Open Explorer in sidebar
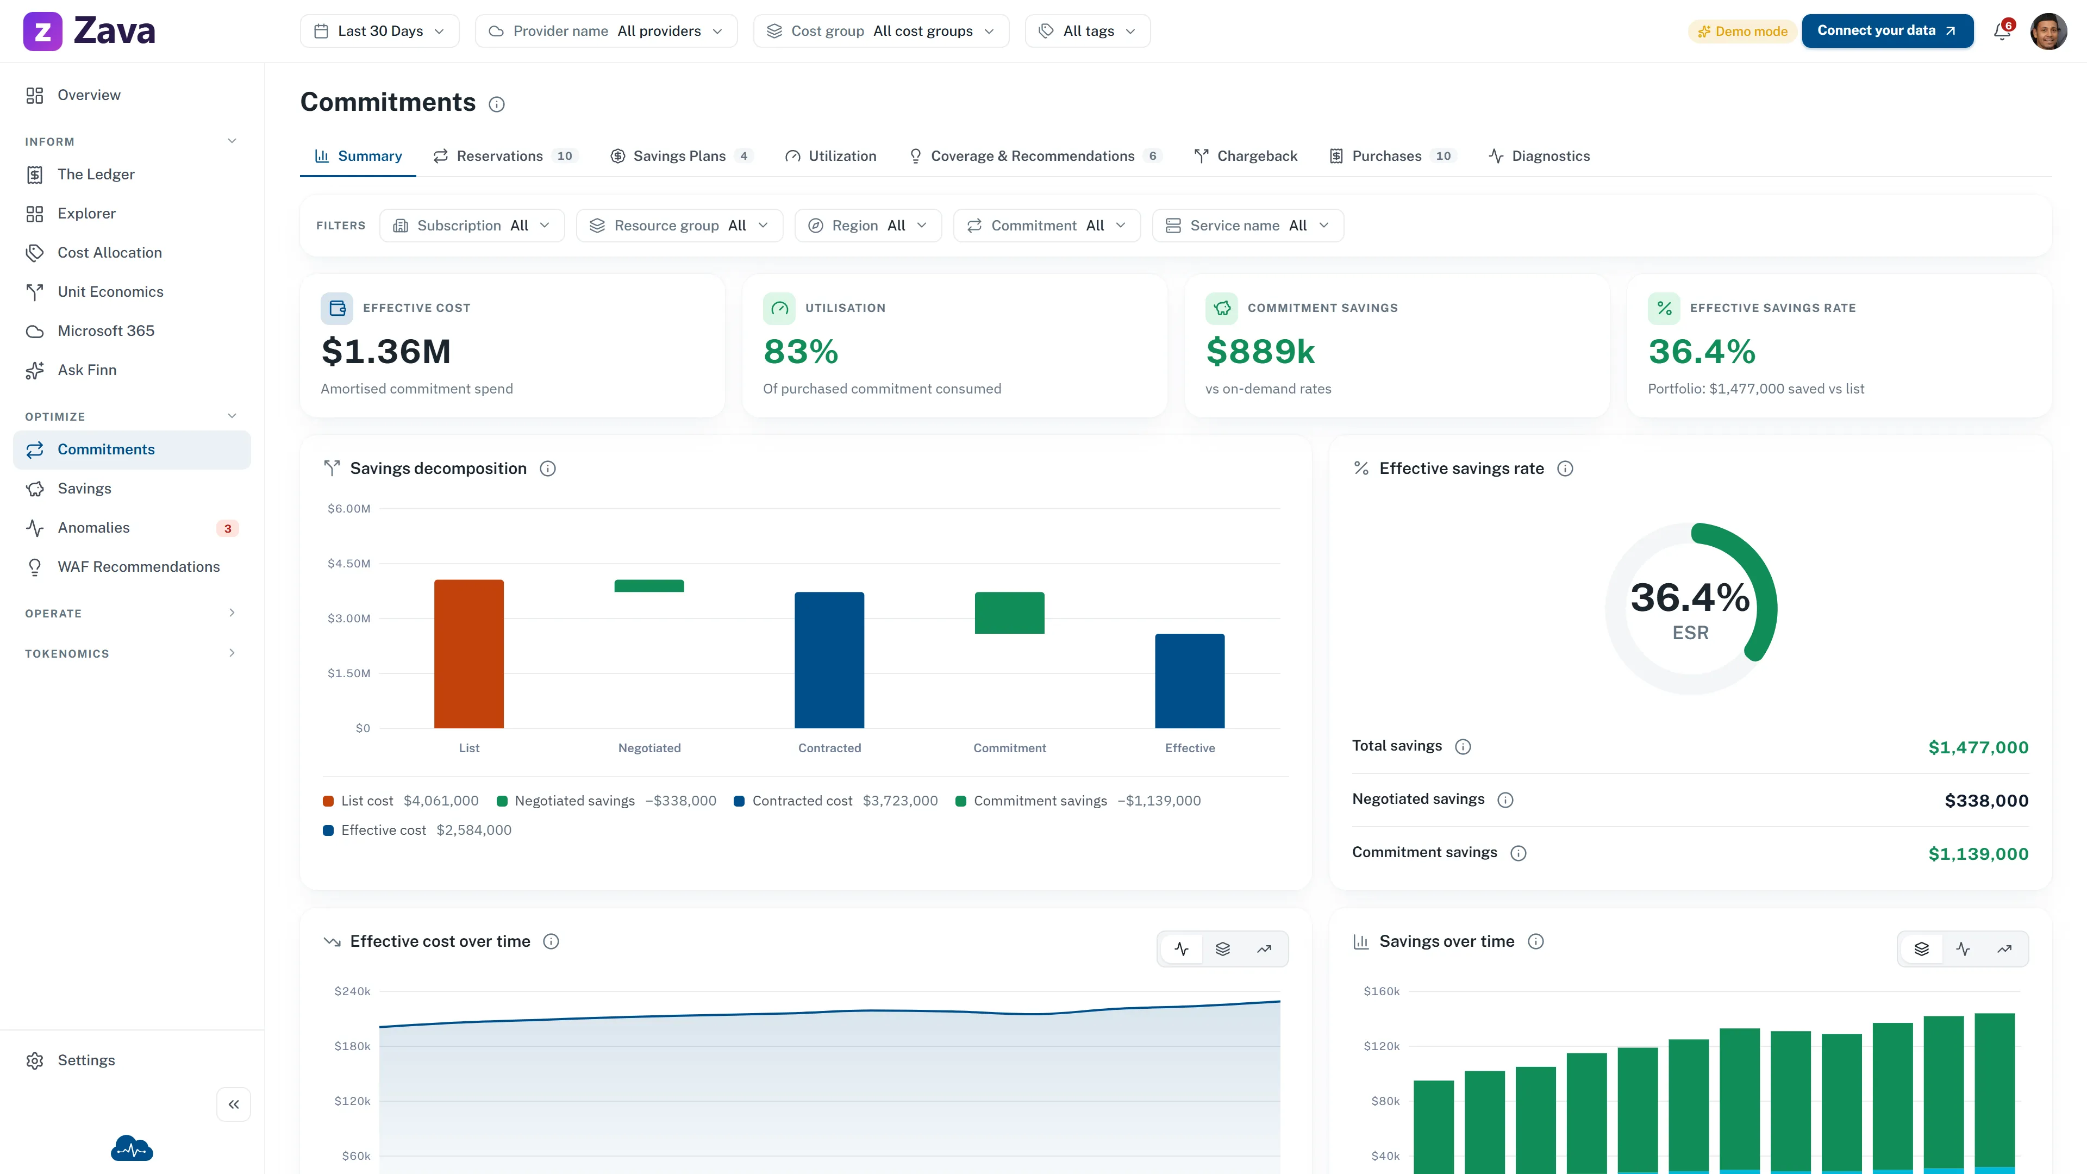Screen dimensions: 2087x1174 [x=132, y=213]
